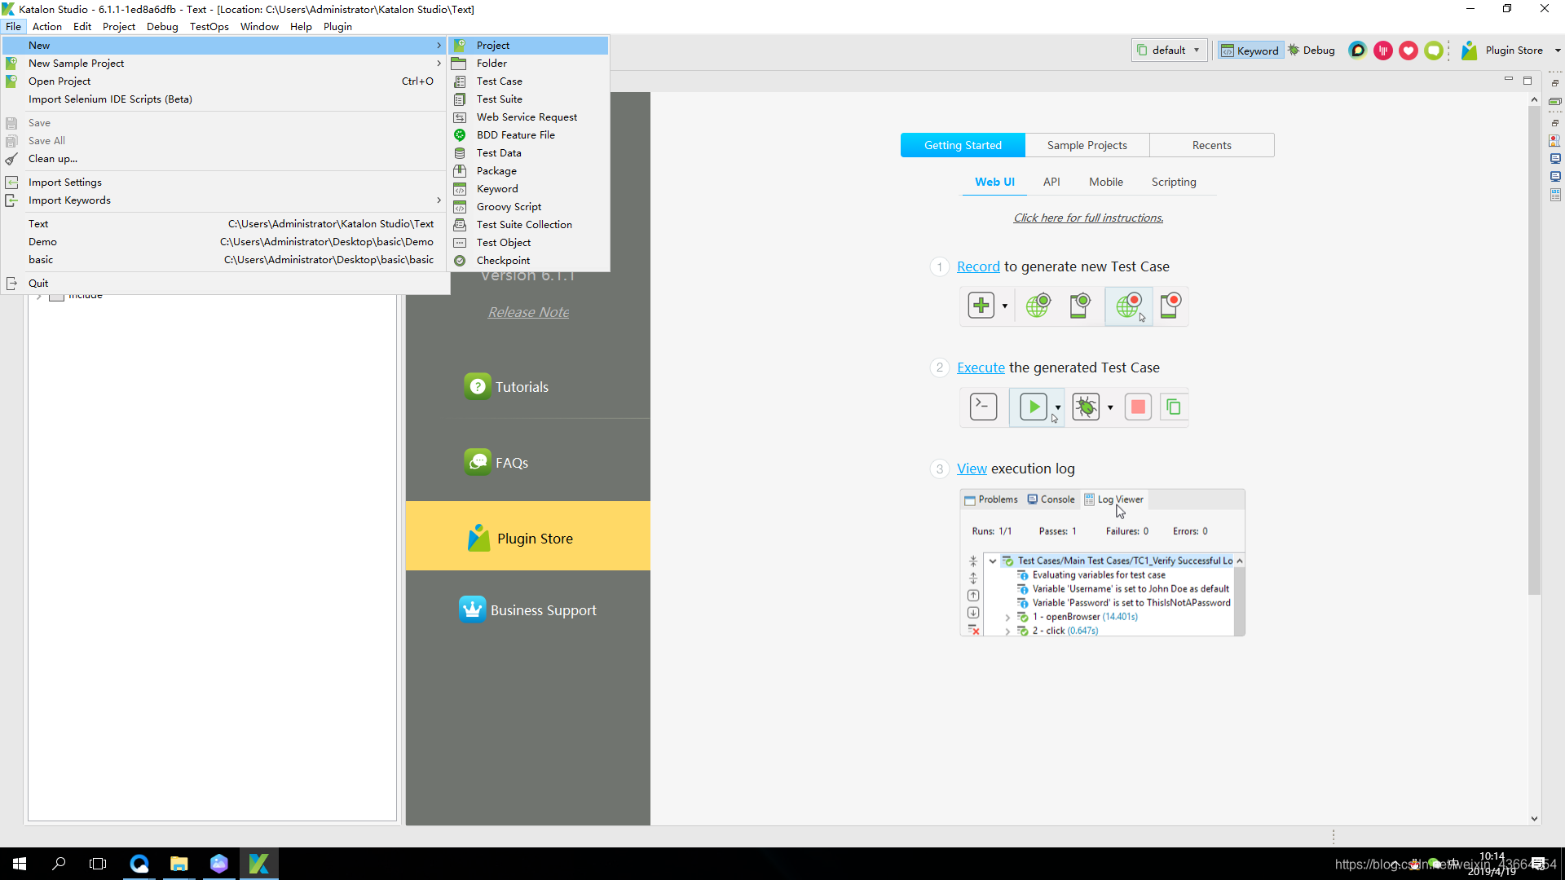Expand the New Sample Project submenu

[439, 63]
